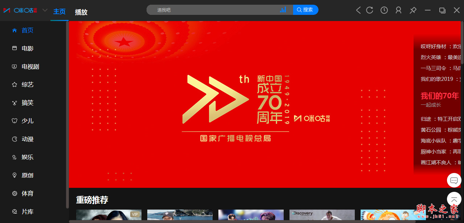Open the 搞笑 (Comedy) section
The height and width of the screenshot is (223, 464).
[x=27, y=103]
